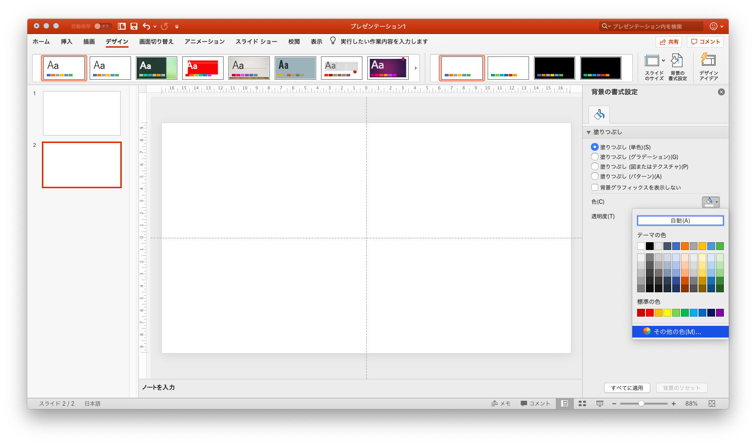Screen dimensions: 756x445
Task: Click the zoom slider handle
Action: pyautogui.click(x=641, y=404)
